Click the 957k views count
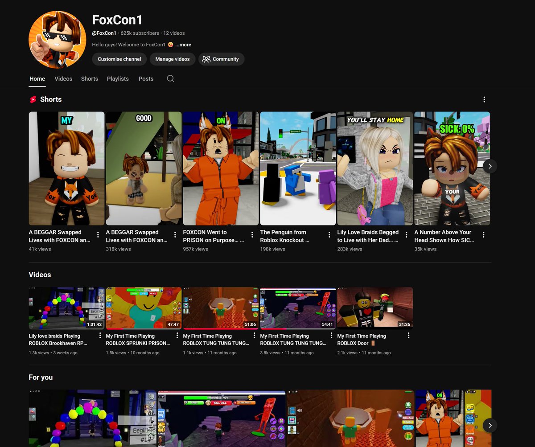 (196, 249)
